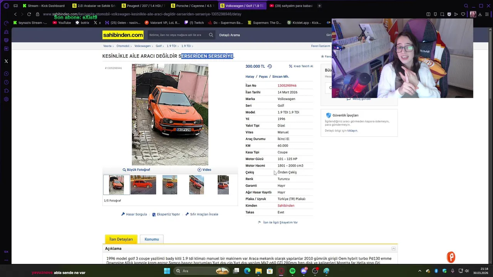493x277 pixels.
Task: Click Hasar Sorgula damage query link
Action: click(134, 214)
